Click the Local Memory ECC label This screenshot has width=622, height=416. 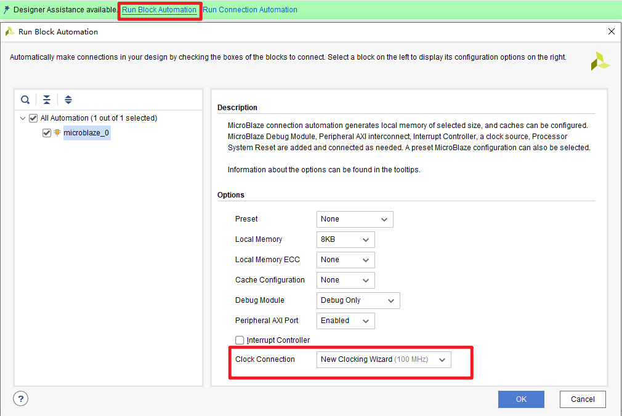(267, 259)
